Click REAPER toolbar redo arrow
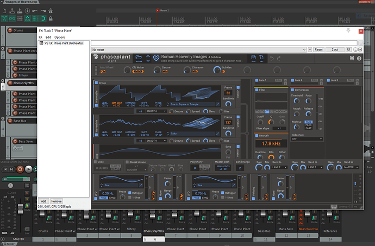Viewport: 375px width, 246px height. (43, 11)
